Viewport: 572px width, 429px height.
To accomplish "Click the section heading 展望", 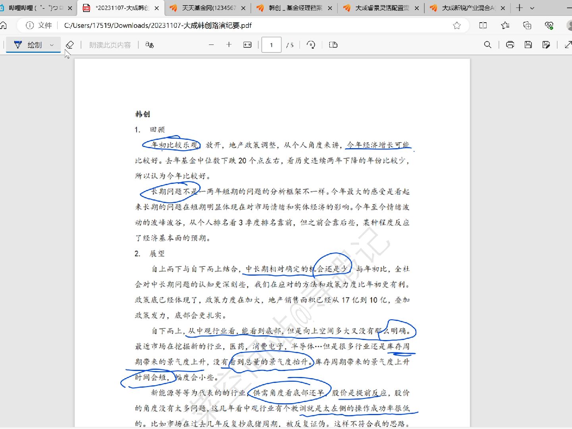I will 157,253.
